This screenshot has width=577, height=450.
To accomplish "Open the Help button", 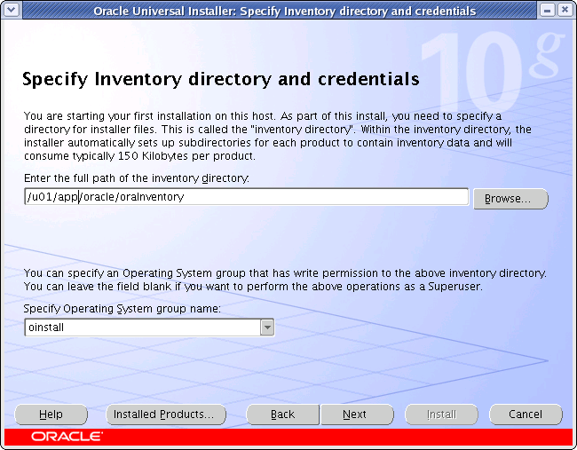I will tap(51, 414).
